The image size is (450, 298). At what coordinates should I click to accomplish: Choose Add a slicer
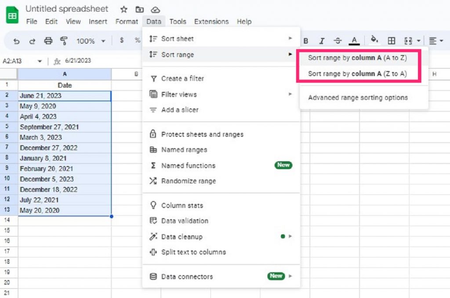coord(221,110)
